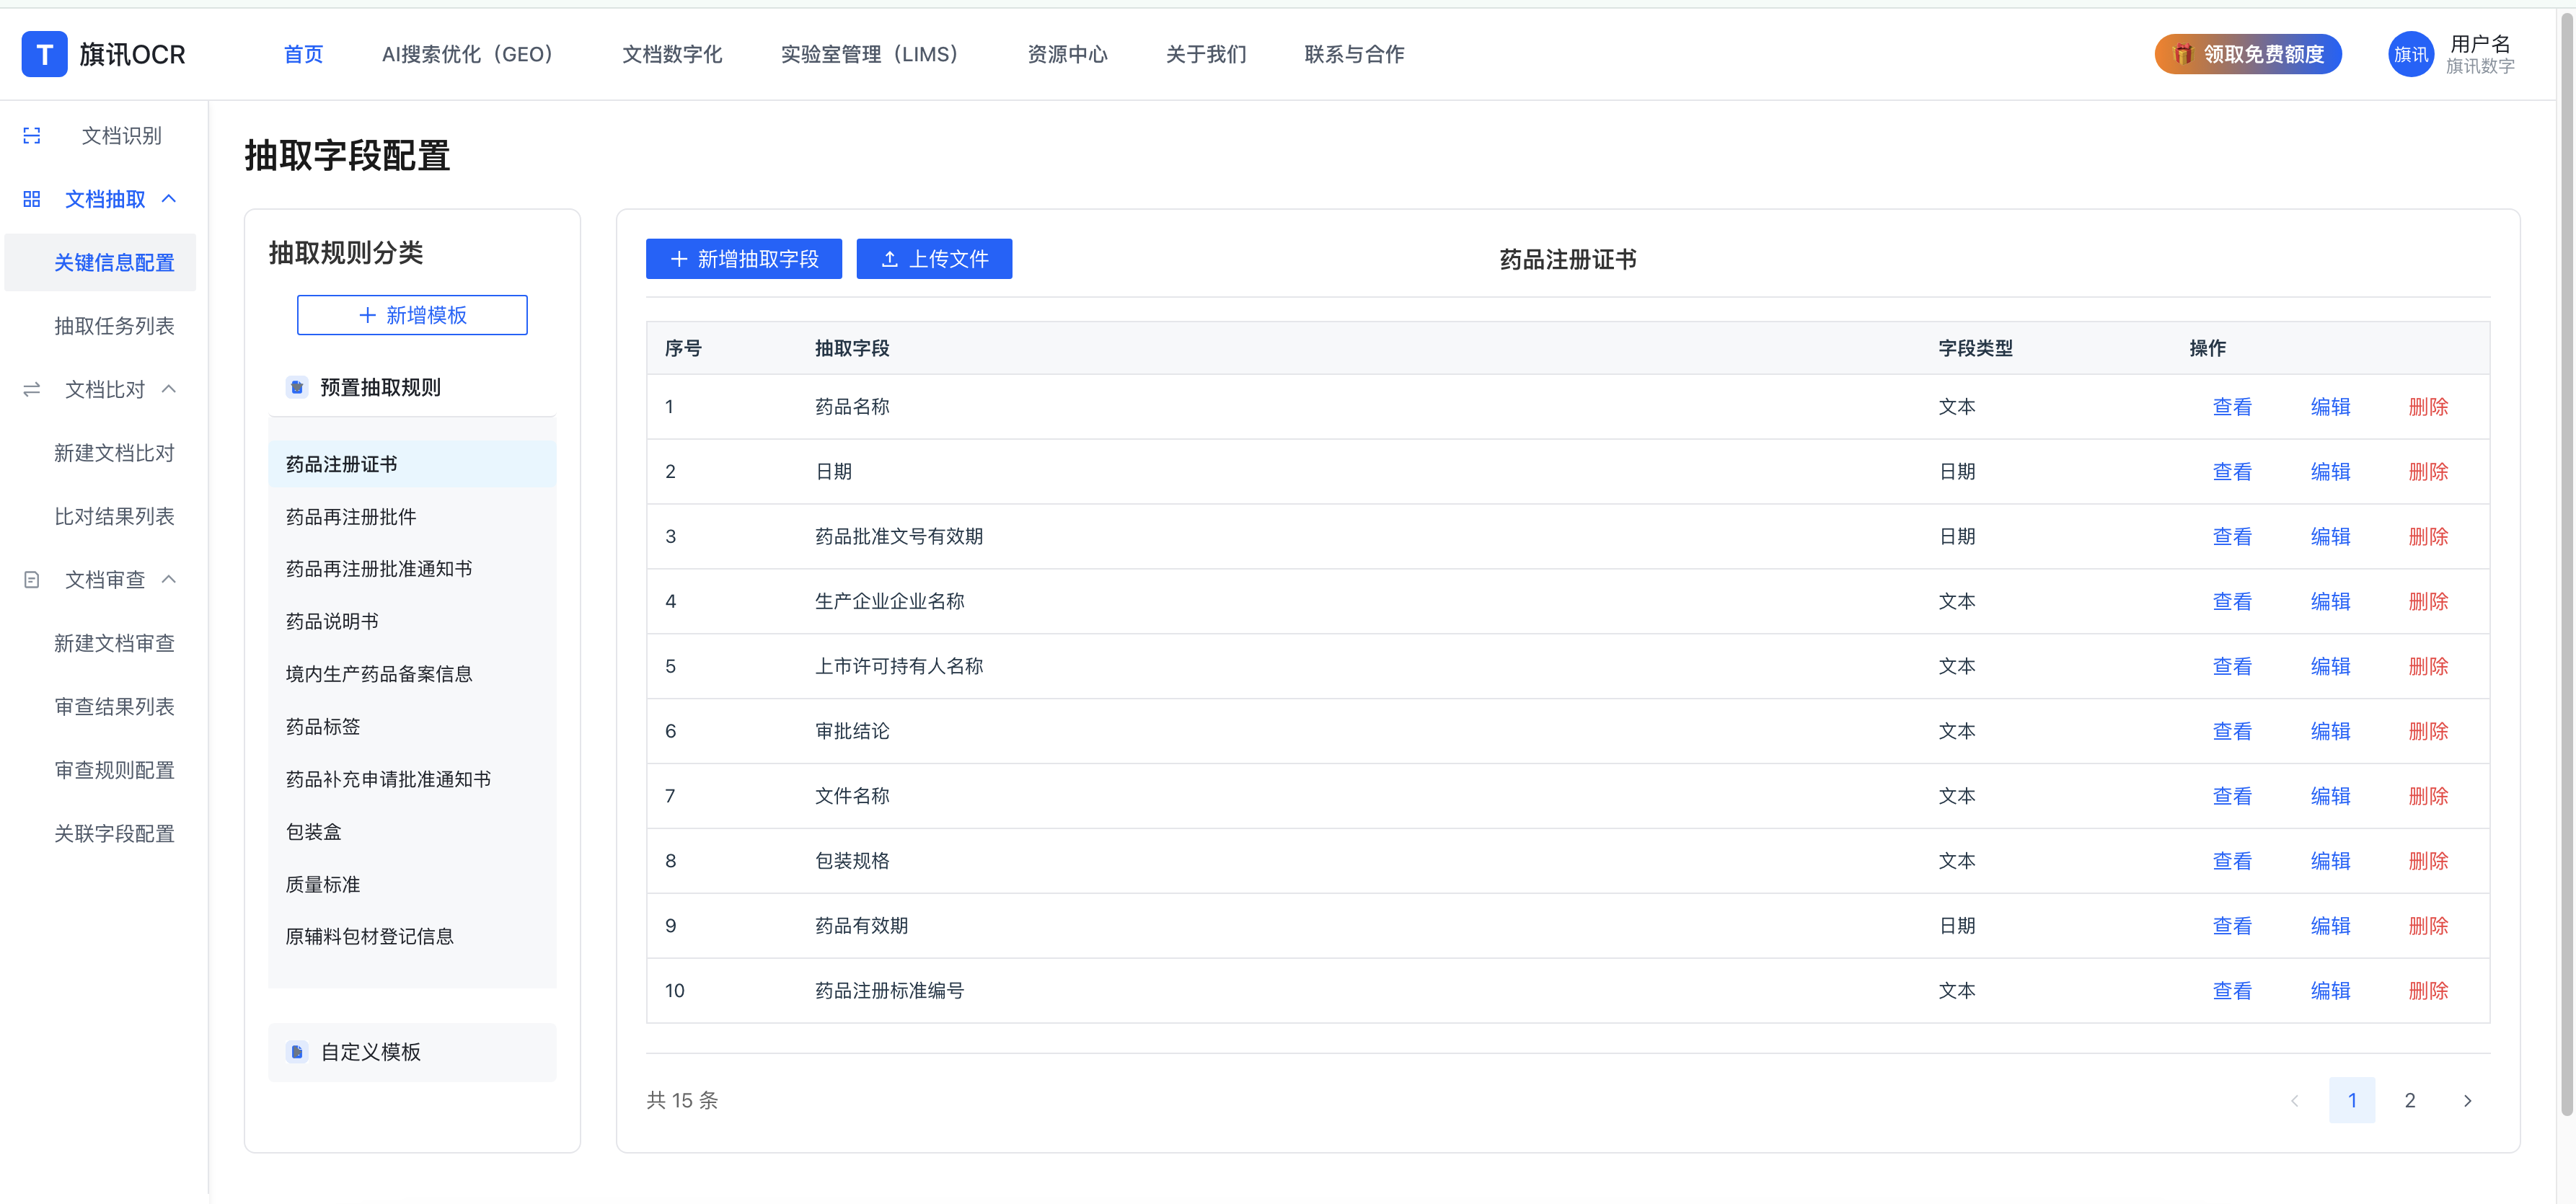The width and height of the screenshot is (2576, 1204).
Task: Collapse the 文档抽取 sidebar section
Action: coord(169,199)
